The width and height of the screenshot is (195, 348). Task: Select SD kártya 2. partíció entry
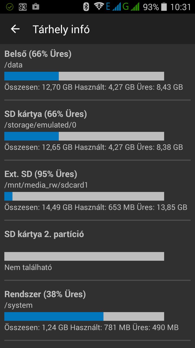(97, 250)
